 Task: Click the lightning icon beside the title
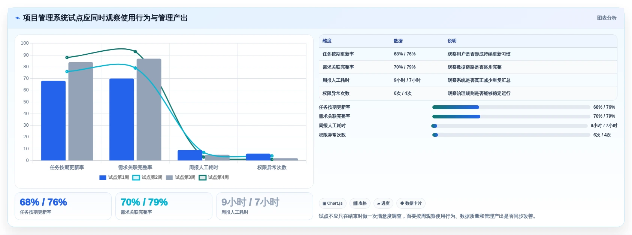click(x=18, y=18)
